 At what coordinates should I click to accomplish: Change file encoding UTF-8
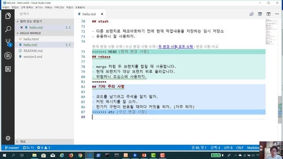pyautogui.click(x=228, y=148)
